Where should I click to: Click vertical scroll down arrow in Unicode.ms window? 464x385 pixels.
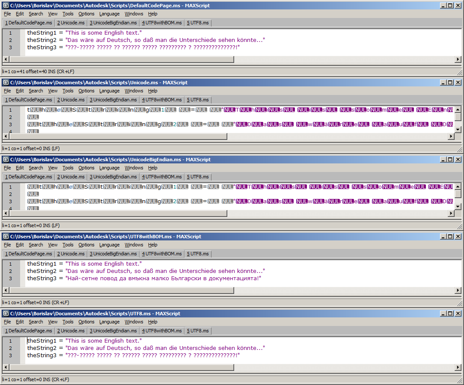[458, 130]
